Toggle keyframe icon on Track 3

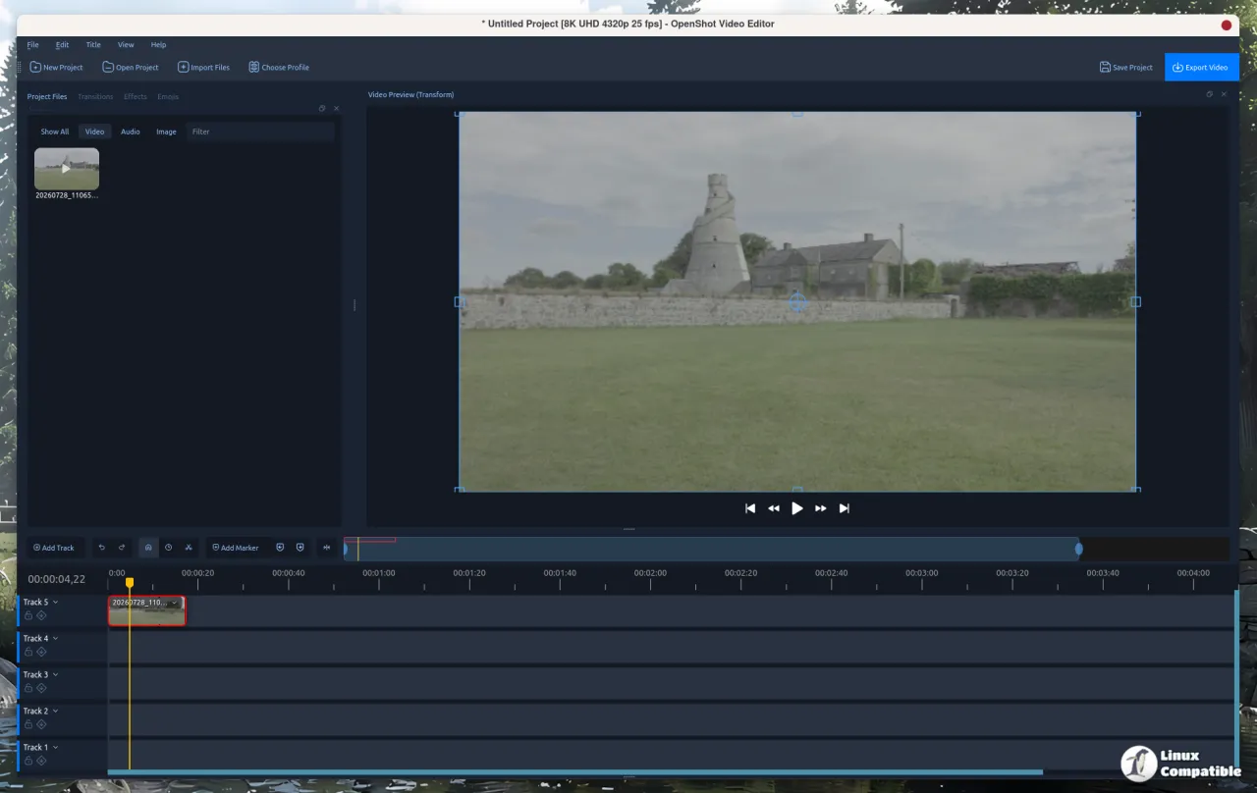(x=41, y=688)
